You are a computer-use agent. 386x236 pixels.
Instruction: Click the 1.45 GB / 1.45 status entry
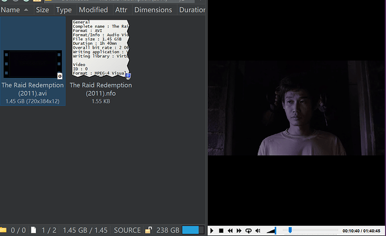(x=85, y=230)
